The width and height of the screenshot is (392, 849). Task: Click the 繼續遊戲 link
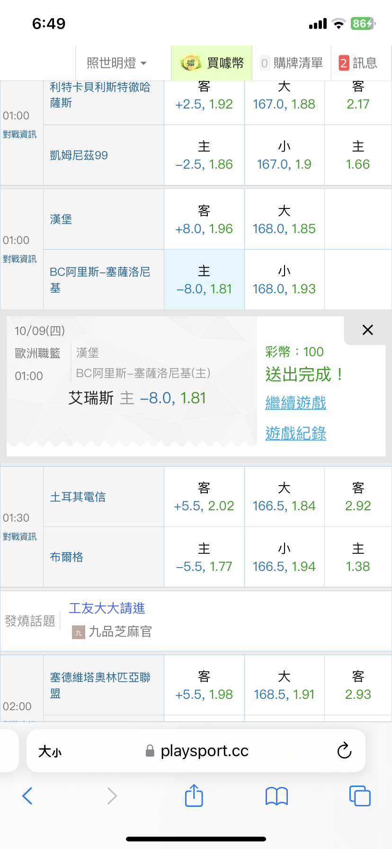click(x=296, y=403)
